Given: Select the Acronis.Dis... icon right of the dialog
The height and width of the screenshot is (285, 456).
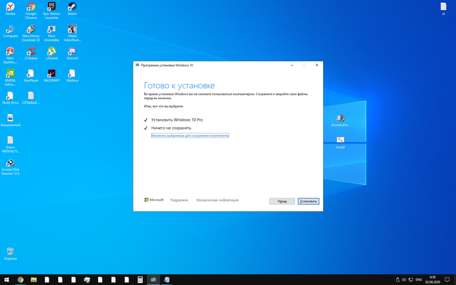Looking at the screenshot, I should tap(340, 120).
